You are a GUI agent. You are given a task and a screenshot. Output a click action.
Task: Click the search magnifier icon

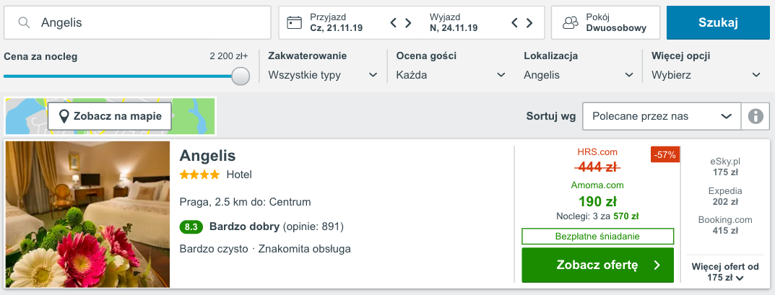(25, 22)
